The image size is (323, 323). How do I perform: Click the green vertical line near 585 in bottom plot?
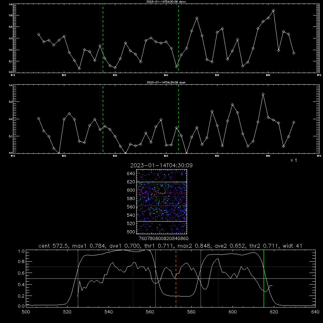(x=201, y=278)
